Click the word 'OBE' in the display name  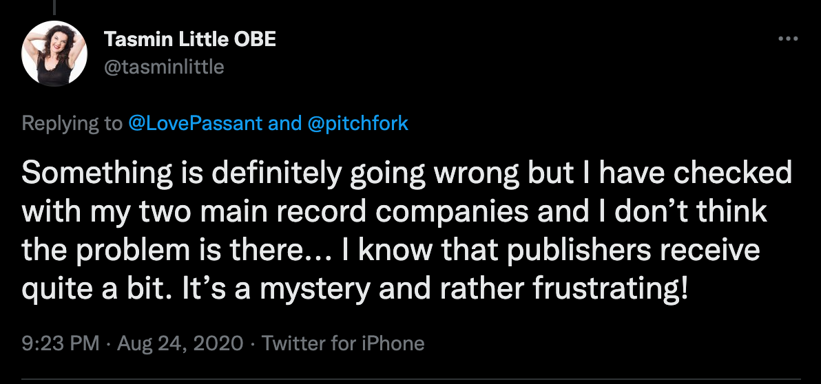tap(255, 39)
